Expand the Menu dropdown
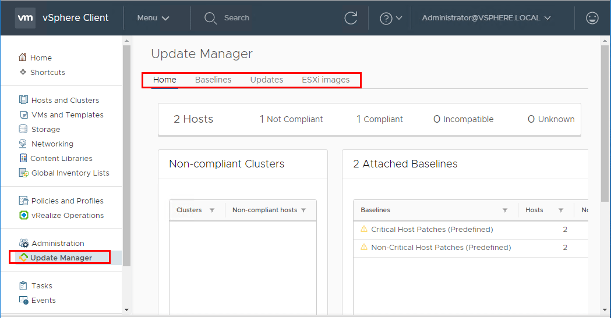Viewport: 611px width, 318px height. (x=153, y=18)
